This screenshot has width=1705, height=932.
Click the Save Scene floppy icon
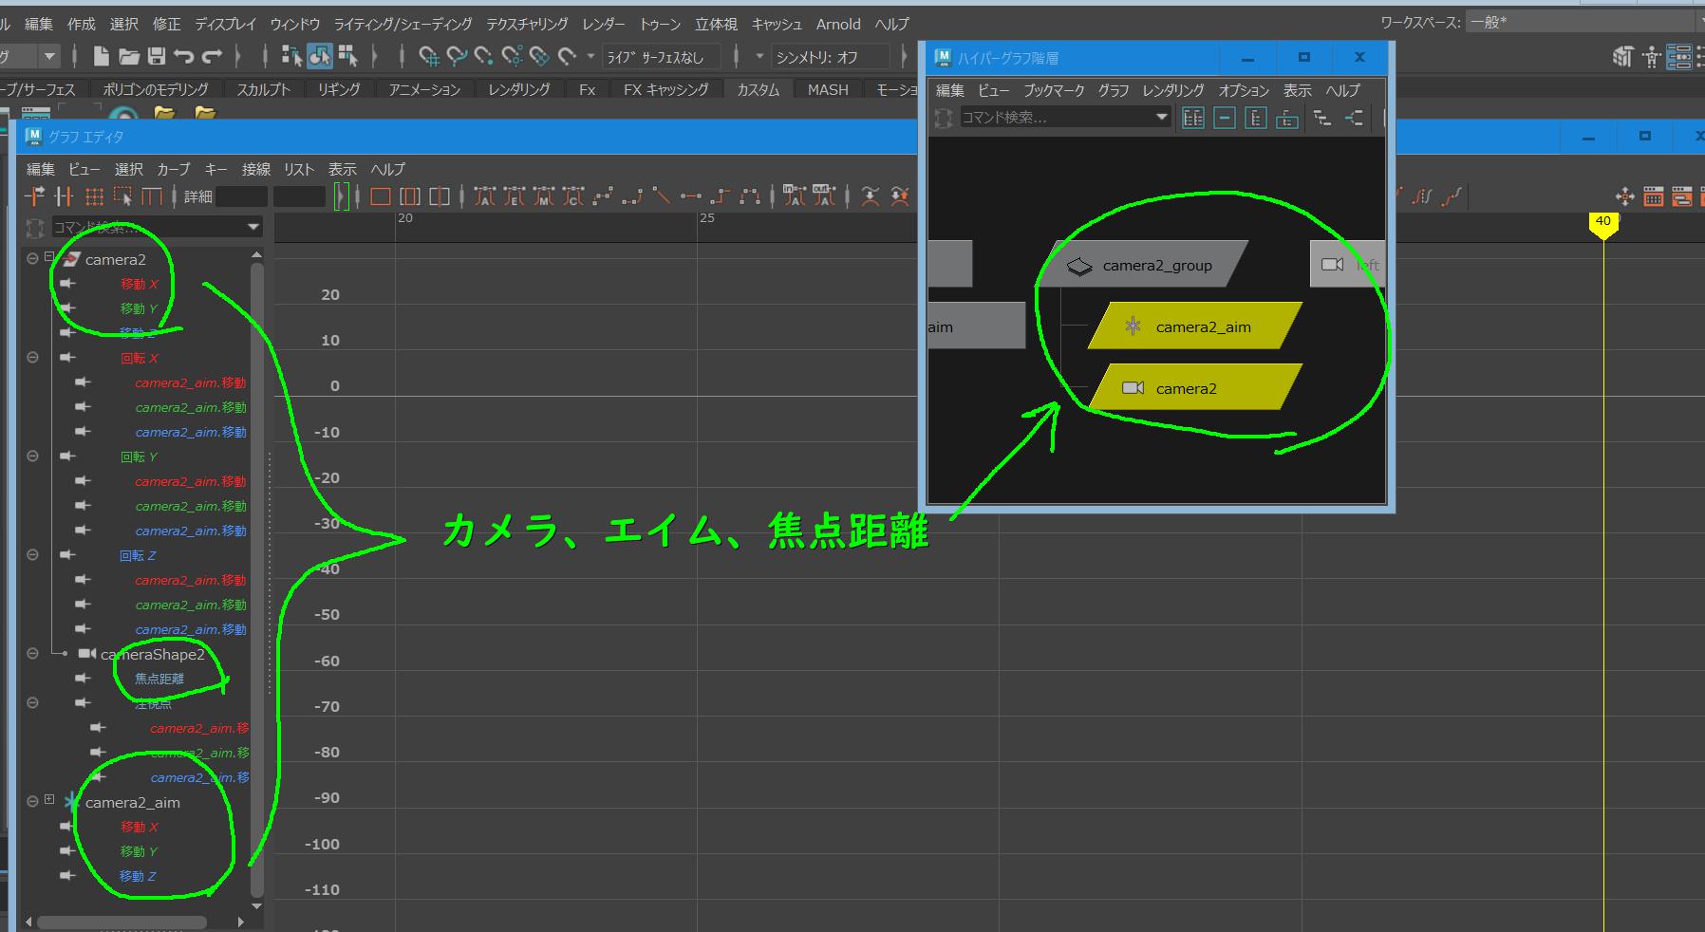point(157,57)
